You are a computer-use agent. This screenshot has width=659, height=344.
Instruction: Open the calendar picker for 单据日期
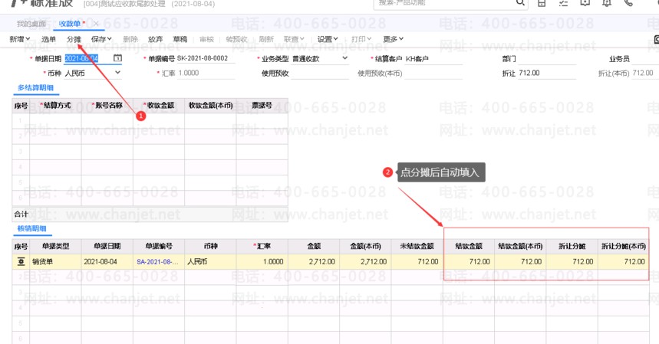coord(117,58)
